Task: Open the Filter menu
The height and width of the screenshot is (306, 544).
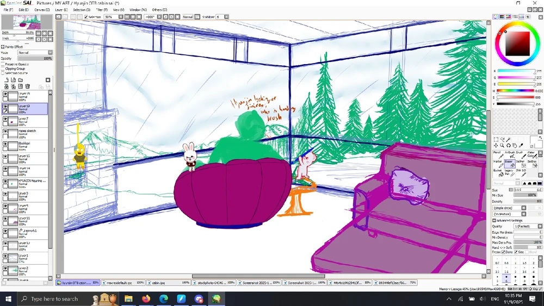Action: (x=101, y=10)
